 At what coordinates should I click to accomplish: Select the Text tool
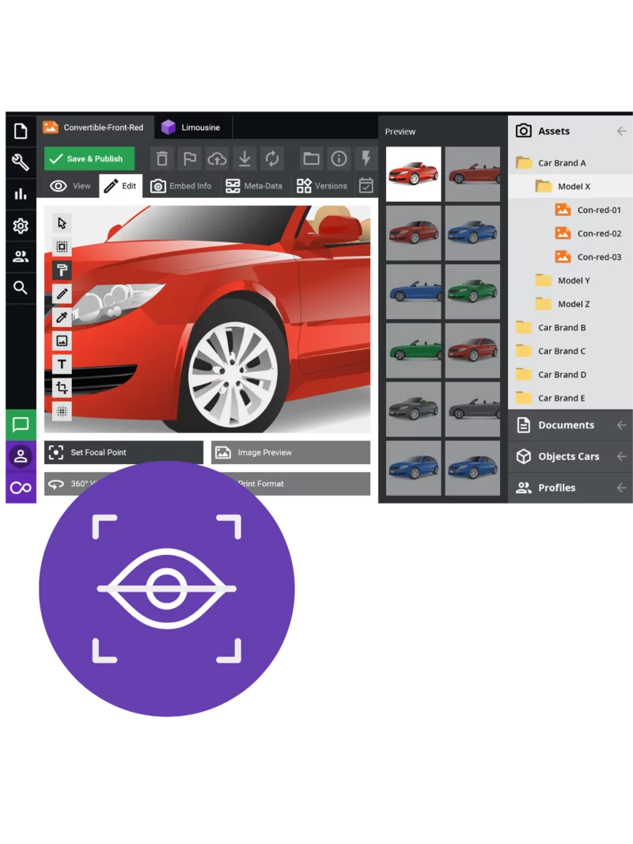click(x=62, y=364)
